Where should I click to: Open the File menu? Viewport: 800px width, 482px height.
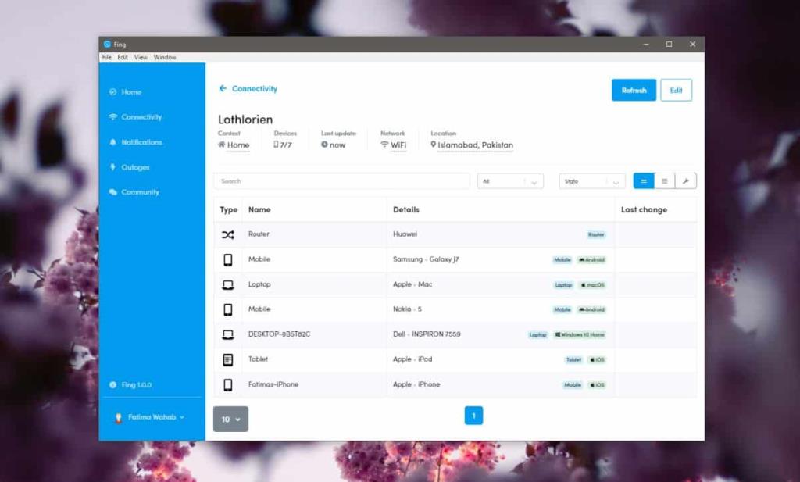(106, 57)
